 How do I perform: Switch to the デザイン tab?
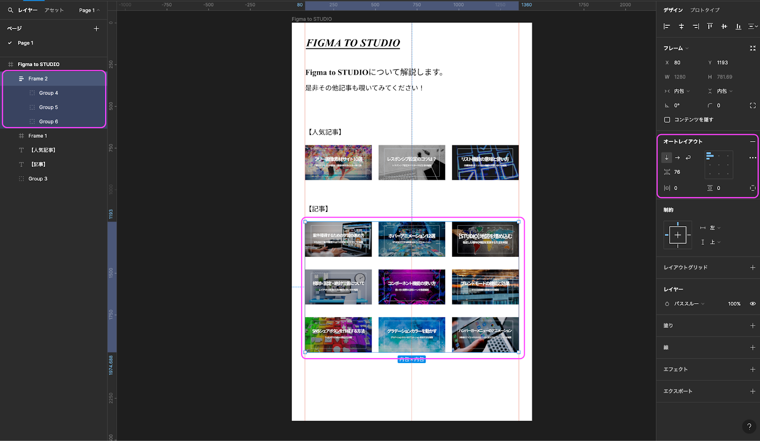pos(673,10)
